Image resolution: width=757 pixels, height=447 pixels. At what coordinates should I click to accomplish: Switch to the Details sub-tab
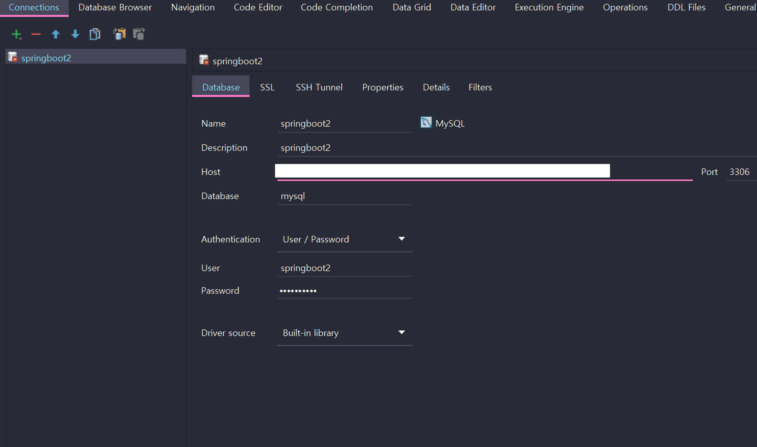click(x=436, y=87)
